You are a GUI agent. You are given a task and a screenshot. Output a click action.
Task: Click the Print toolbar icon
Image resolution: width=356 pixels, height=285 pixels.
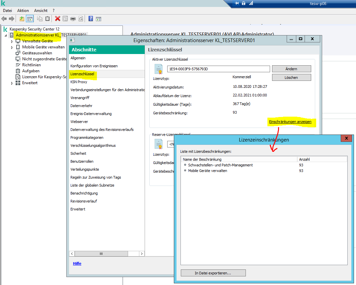[x=73, y=19]
